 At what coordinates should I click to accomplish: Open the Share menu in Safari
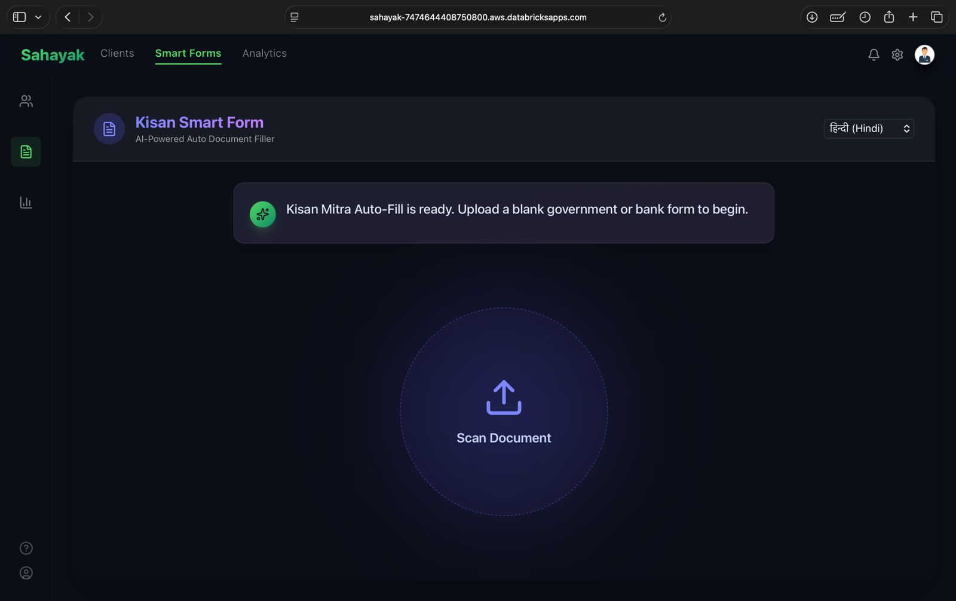coord(889,17)
